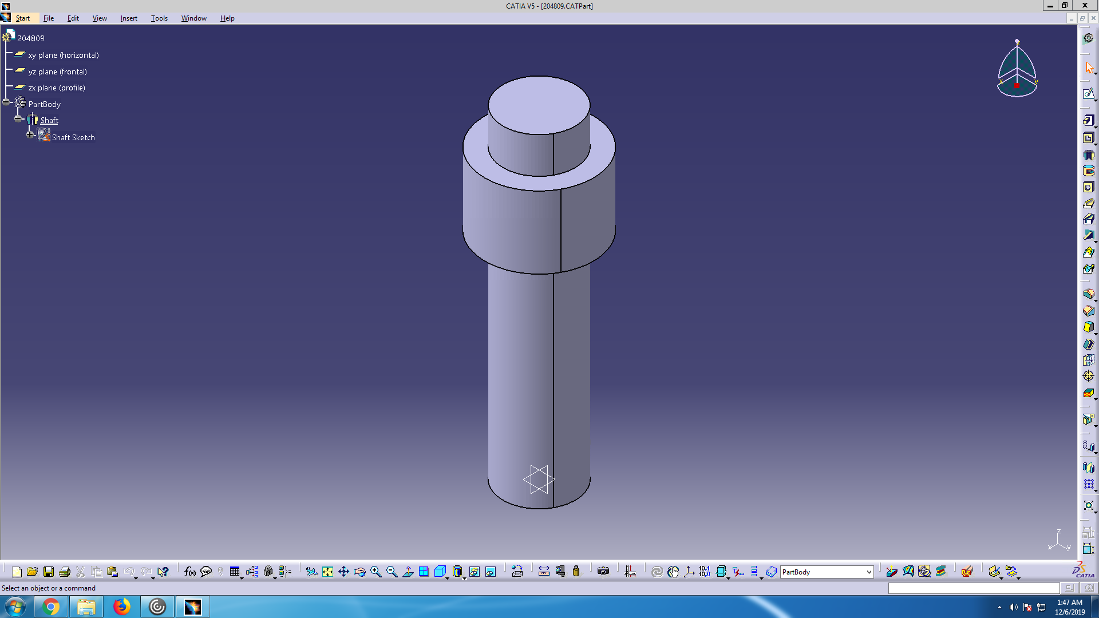Expand the Shaft Sketch tree node
This screenshot has height=618, width=1099.
[30, 135]
